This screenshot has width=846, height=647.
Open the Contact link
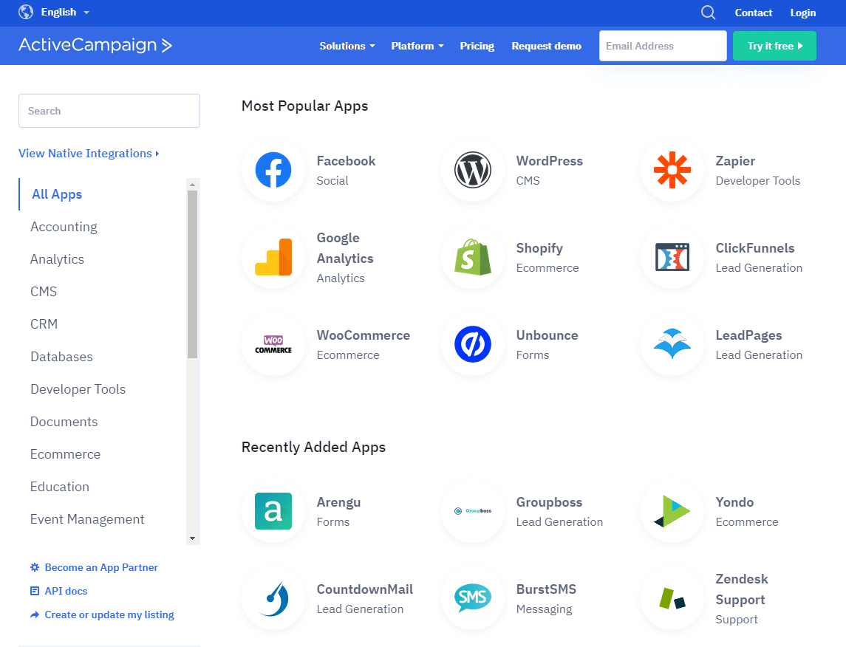click(x=753, y=13)
